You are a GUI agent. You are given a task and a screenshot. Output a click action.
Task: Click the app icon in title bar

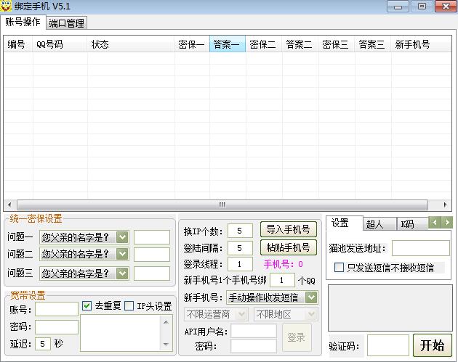(6, 6)
